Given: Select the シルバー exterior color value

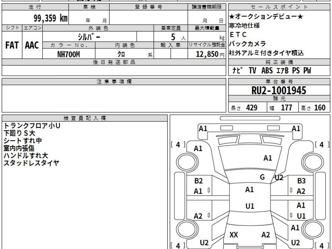Looking at the screenshot, I should [x=88, y=37].
